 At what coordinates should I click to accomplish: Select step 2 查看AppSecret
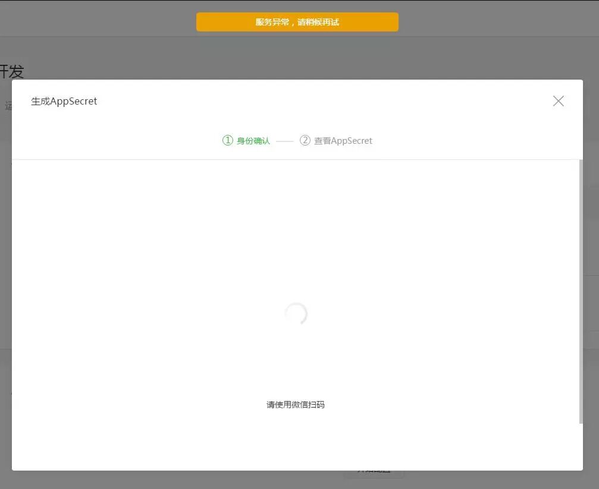coord(336,140)
